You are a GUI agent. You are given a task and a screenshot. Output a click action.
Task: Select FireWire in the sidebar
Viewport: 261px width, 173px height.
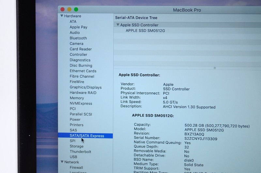tap(77, 82)
